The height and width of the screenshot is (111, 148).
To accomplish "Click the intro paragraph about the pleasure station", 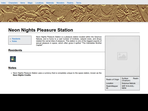I will pos(69,41).
